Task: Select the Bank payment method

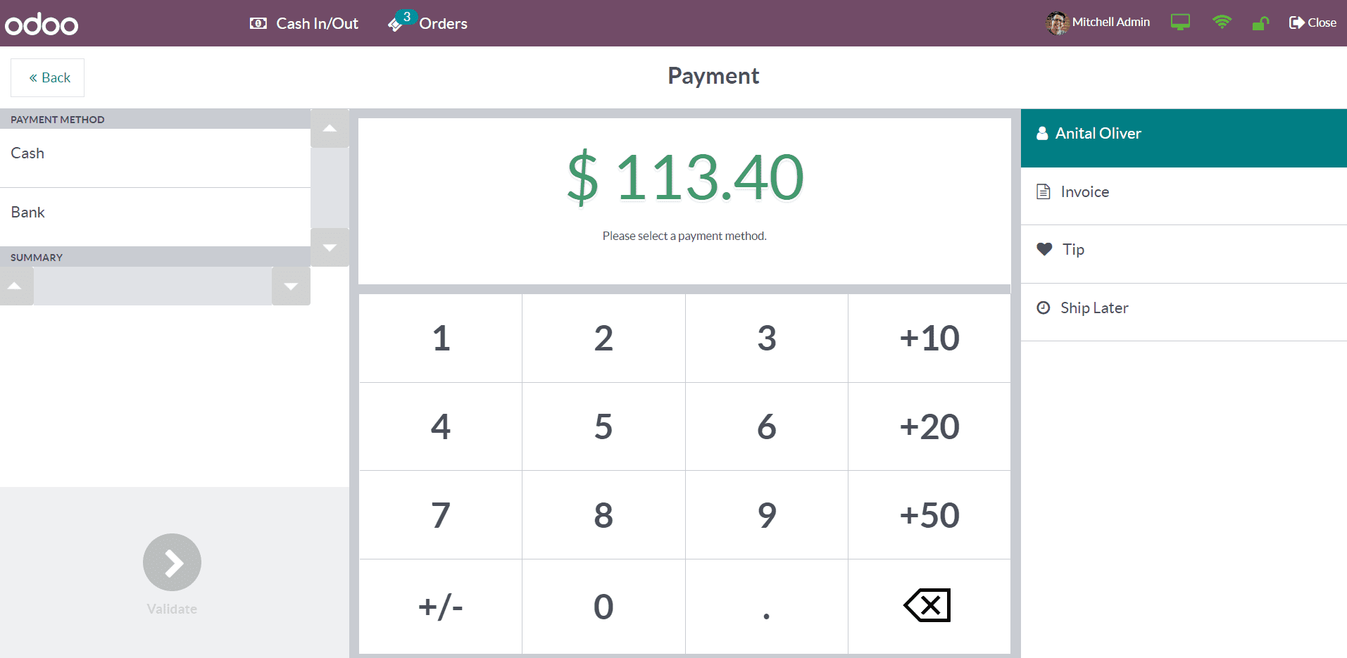Action: click(x=155, y=213)
